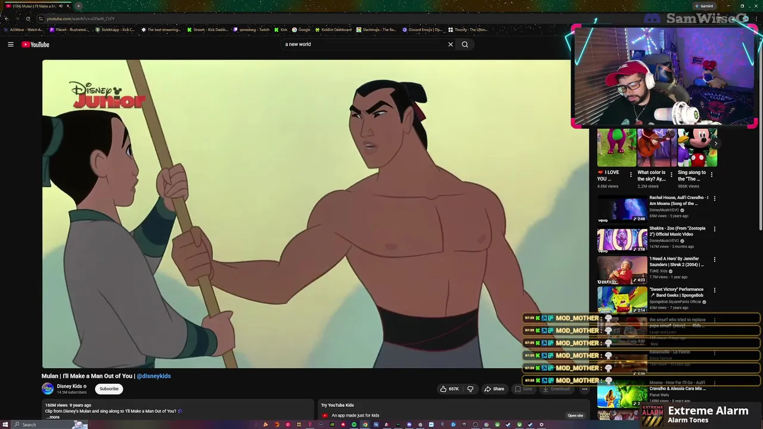Open the Kicklet.app bookmark

coord(115,29)
